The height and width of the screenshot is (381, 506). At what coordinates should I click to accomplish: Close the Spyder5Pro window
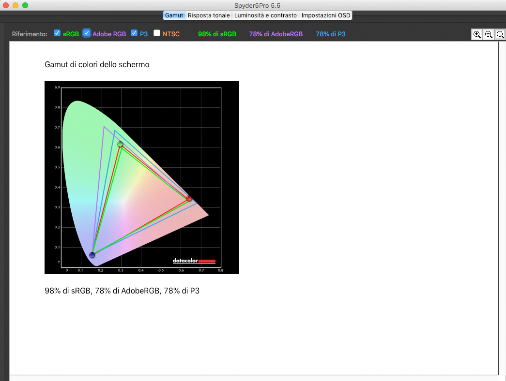click(x=5, y=5)
